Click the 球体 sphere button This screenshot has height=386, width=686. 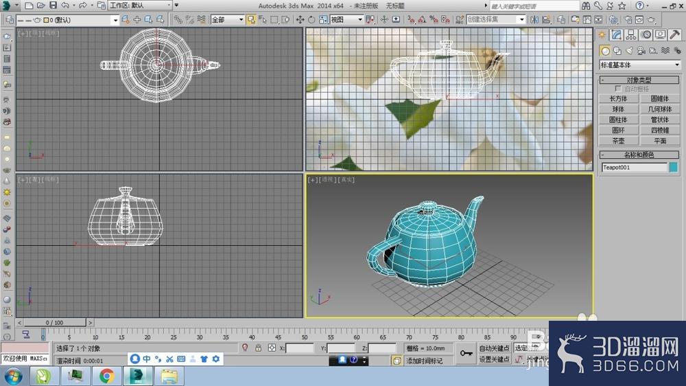(x=618, y=109)
